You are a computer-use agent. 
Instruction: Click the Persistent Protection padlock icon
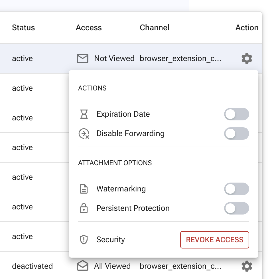84,208
